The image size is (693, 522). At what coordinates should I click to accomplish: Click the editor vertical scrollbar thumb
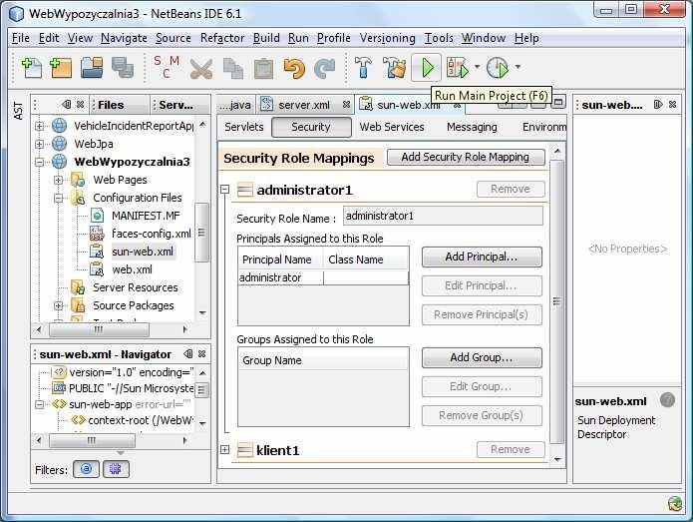coord(556,301)
